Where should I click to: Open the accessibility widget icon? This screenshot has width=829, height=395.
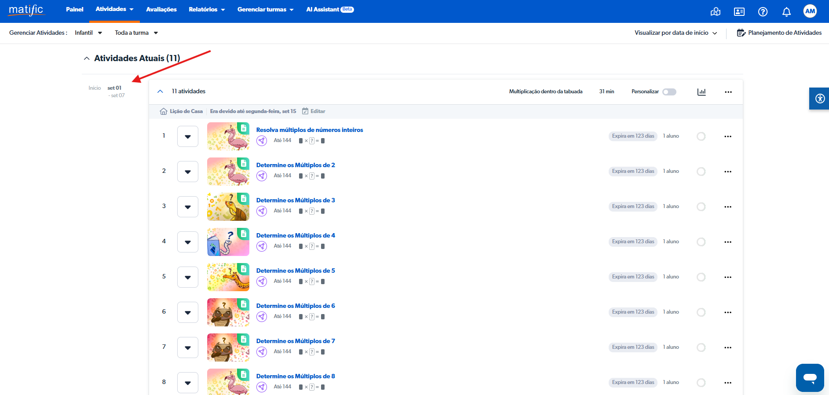[x=820, y=99]
